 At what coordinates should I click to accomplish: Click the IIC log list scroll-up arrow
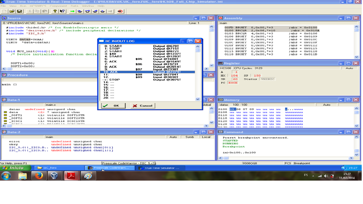coord(197,46)
